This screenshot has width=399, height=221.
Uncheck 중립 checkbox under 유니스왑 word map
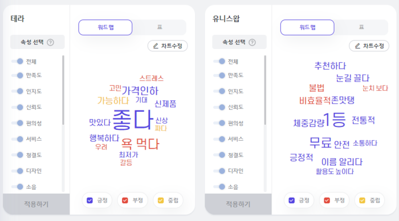pos(362,200)
